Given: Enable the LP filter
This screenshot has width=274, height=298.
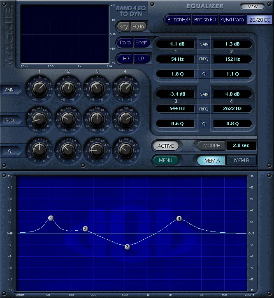Looking at the screenshot, I should coord(141,59).
